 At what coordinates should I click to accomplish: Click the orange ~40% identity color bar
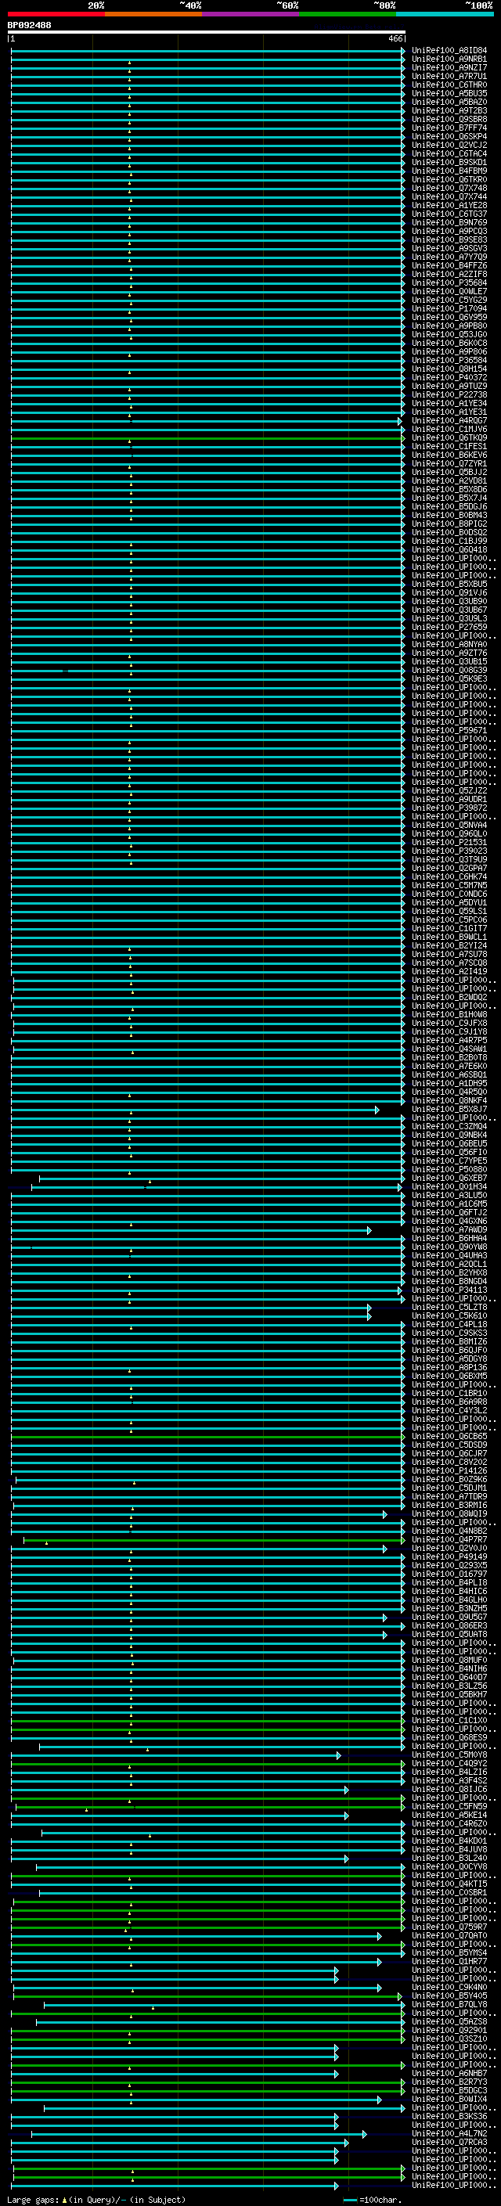click(x=153, y=14)
